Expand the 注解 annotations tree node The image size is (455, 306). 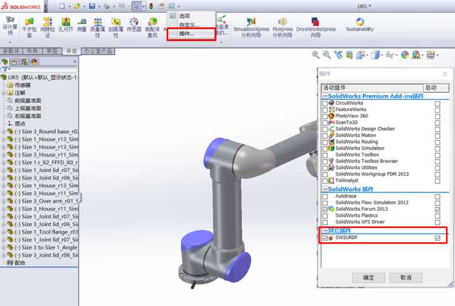[4, 93]
